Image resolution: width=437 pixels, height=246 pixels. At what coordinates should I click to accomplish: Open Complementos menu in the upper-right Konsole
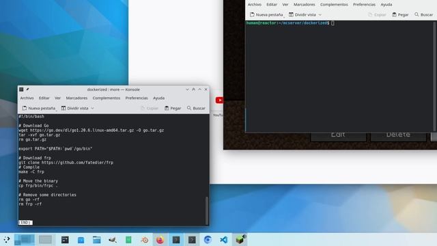[334, 5]
